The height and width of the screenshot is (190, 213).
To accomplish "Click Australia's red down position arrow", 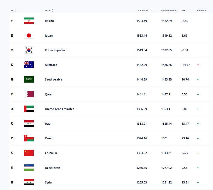I will [x=198, y=65].
